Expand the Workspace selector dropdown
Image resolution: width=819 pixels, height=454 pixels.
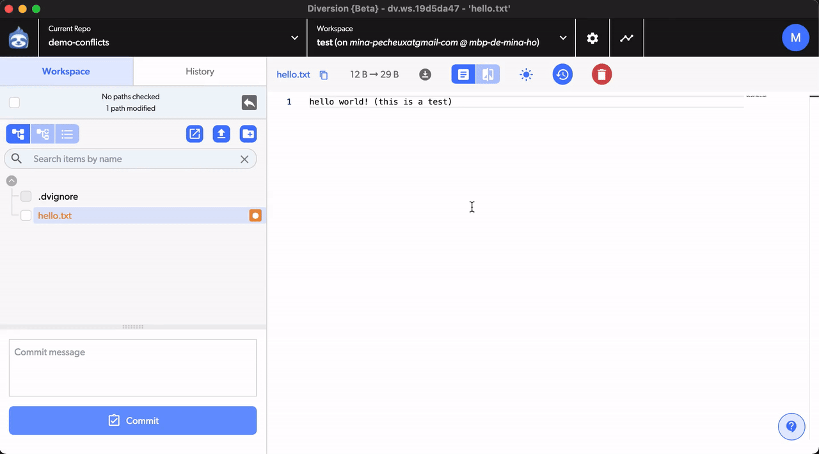(441, 38)
